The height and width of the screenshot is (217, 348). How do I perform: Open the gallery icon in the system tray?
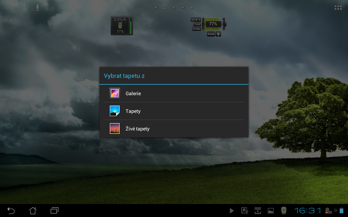pos(271,210)
